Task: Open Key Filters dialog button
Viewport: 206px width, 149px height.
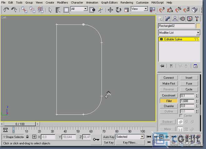Action: coord(130,142)
